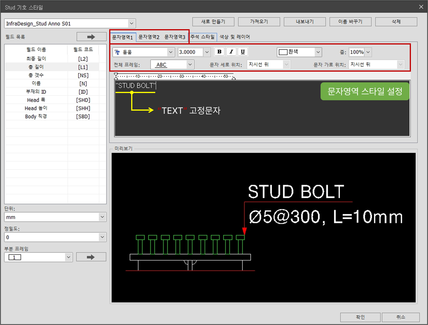Toggle Bold text formatting

coord(219,52)
